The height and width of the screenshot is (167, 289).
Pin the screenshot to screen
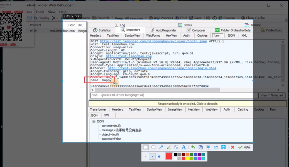point(208,147)
